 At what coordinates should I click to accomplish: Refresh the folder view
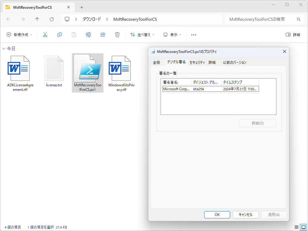click(x=51, y=19)
